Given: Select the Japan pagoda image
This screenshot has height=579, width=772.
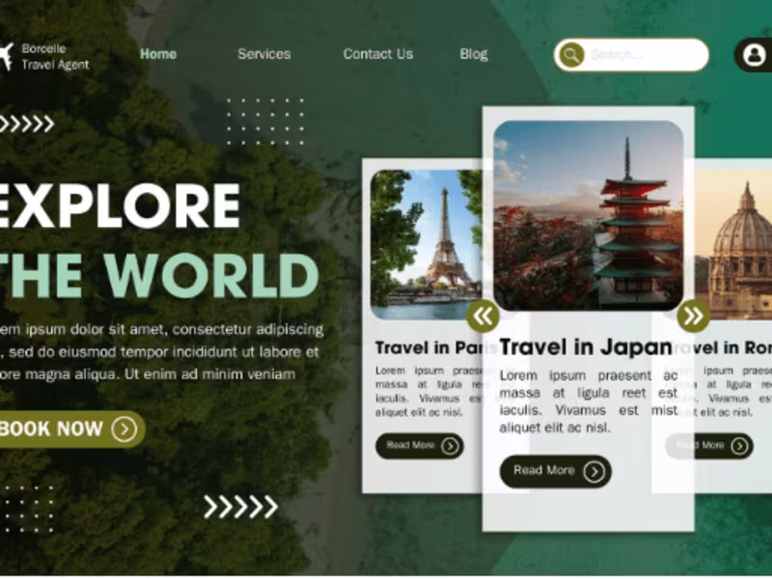Looking at the screenshot, I should (x=588, y=215).
